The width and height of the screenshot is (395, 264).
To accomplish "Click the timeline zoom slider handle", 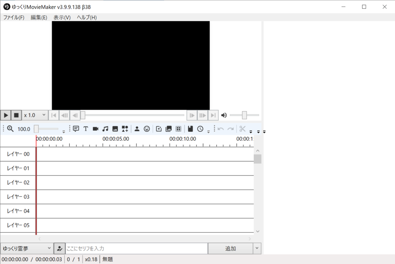I will click(x=36, y=129).
